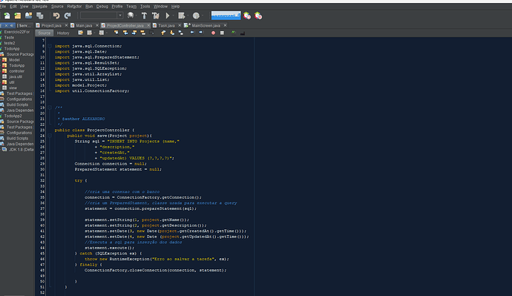Screen dimensions: 512x296
Task: Show the History view of the file
Action: (63, 33)
